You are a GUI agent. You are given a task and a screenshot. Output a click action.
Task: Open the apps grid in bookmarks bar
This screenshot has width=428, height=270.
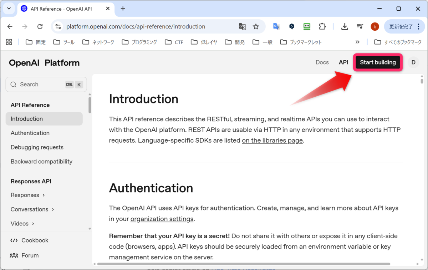pos(9,42)
